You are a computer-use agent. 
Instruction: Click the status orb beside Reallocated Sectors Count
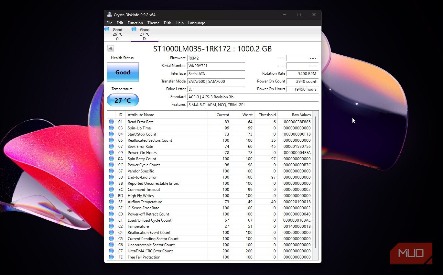(x=111, y=140)
